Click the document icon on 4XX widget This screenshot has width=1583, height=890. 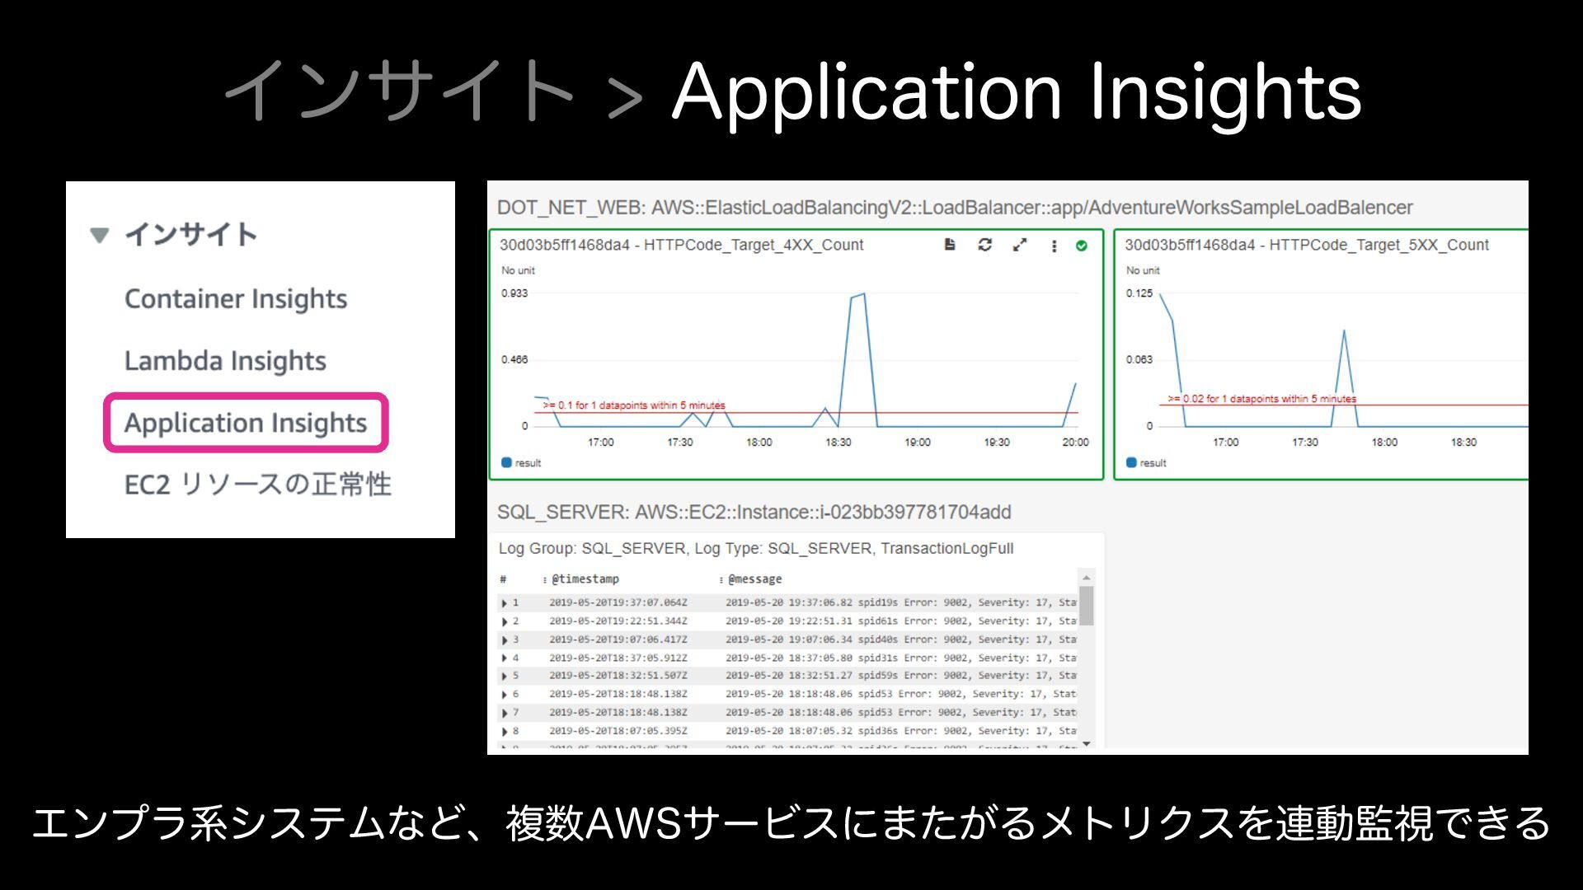[x=950, y=245]
